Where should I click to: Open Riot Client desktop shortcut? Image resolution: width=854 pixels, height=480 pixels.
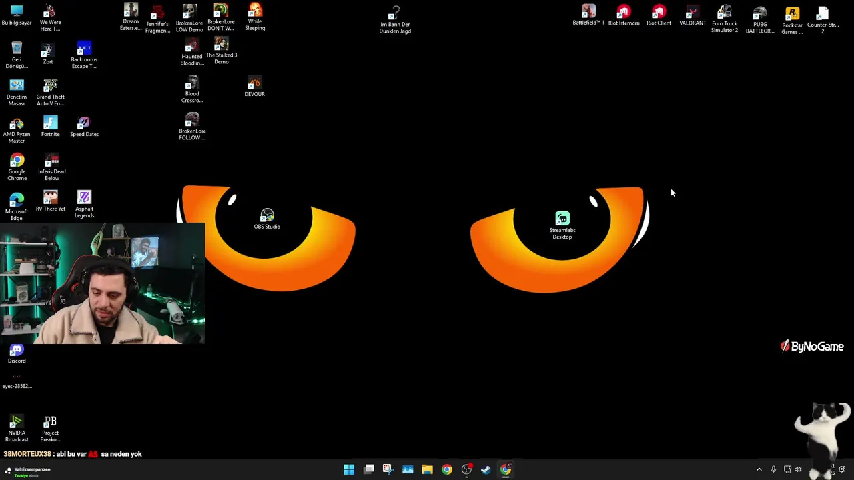[x=659, y=15]
